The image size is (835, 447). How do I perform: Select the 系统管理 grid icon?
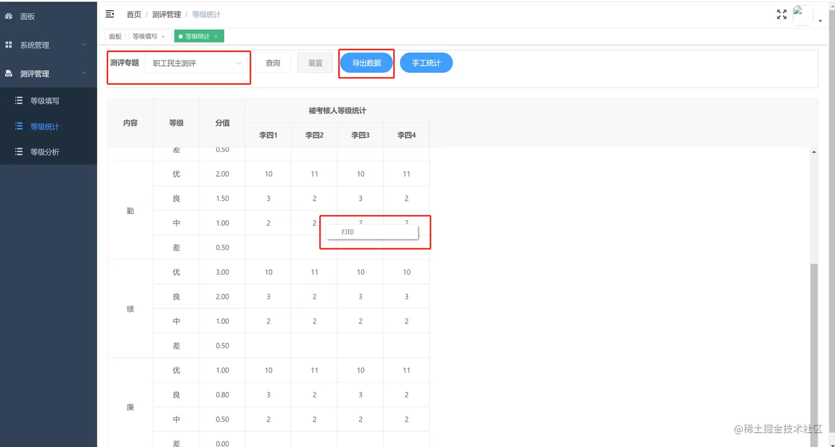point(8,44)
